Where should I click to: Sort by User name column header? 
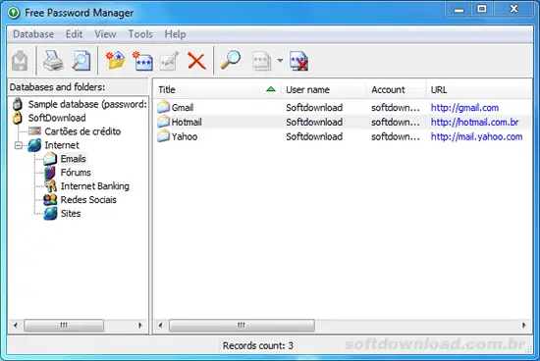[x=324, y=90]
